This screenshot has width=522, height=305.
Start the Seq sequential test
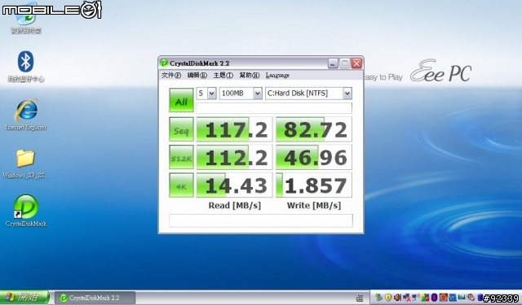click(x=181, y=129)
